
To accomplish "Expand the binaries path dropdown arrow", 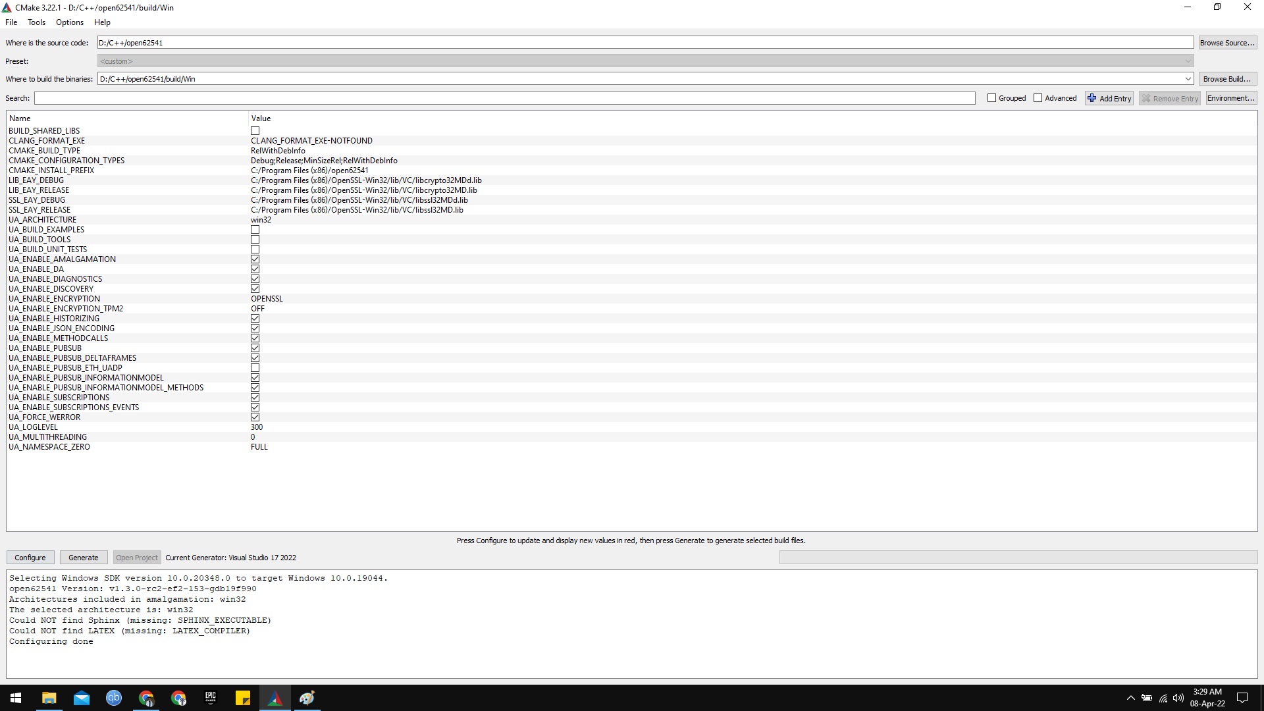I will tap(1187, 78).
